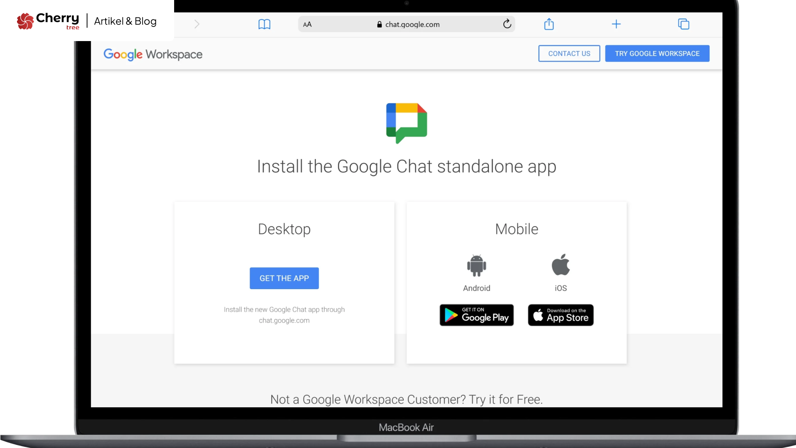The image size is (796, 448).
Task: Click the 'Install the Google Chat standalone app' heading
Action: [x=407, y=166]
